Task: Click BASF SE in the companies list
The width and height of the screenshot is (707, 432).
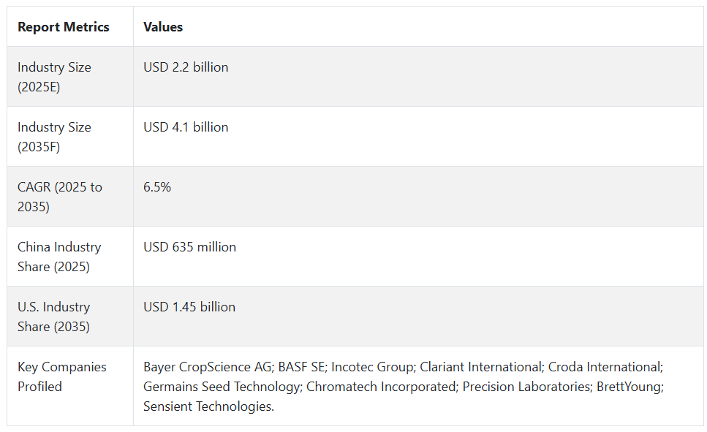Action: coord(302,367)
